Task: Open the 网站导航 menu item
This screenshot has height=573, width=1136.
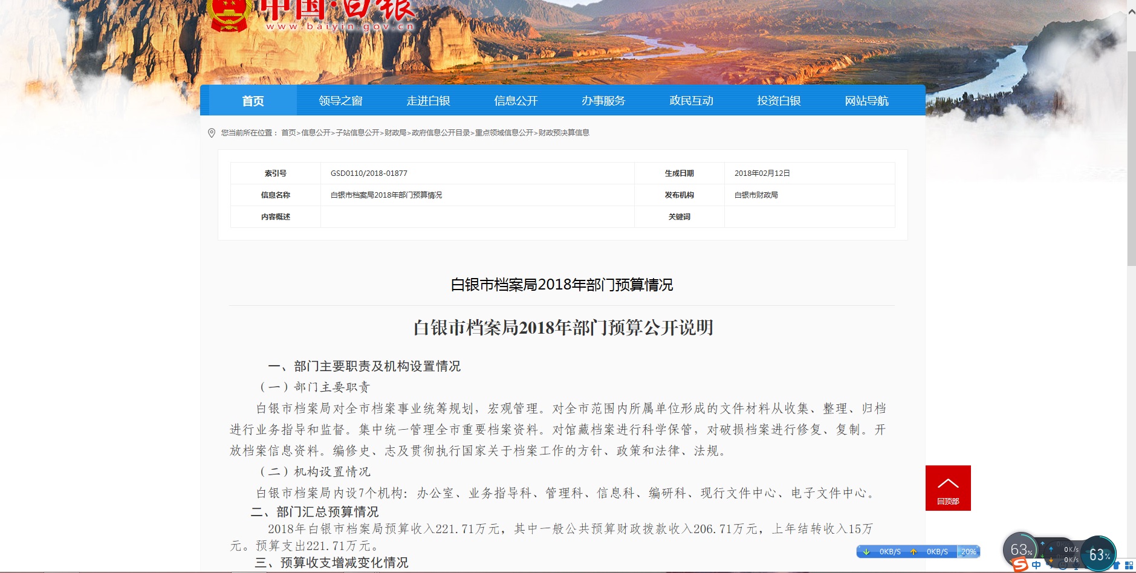Action: tap(866, 101)
